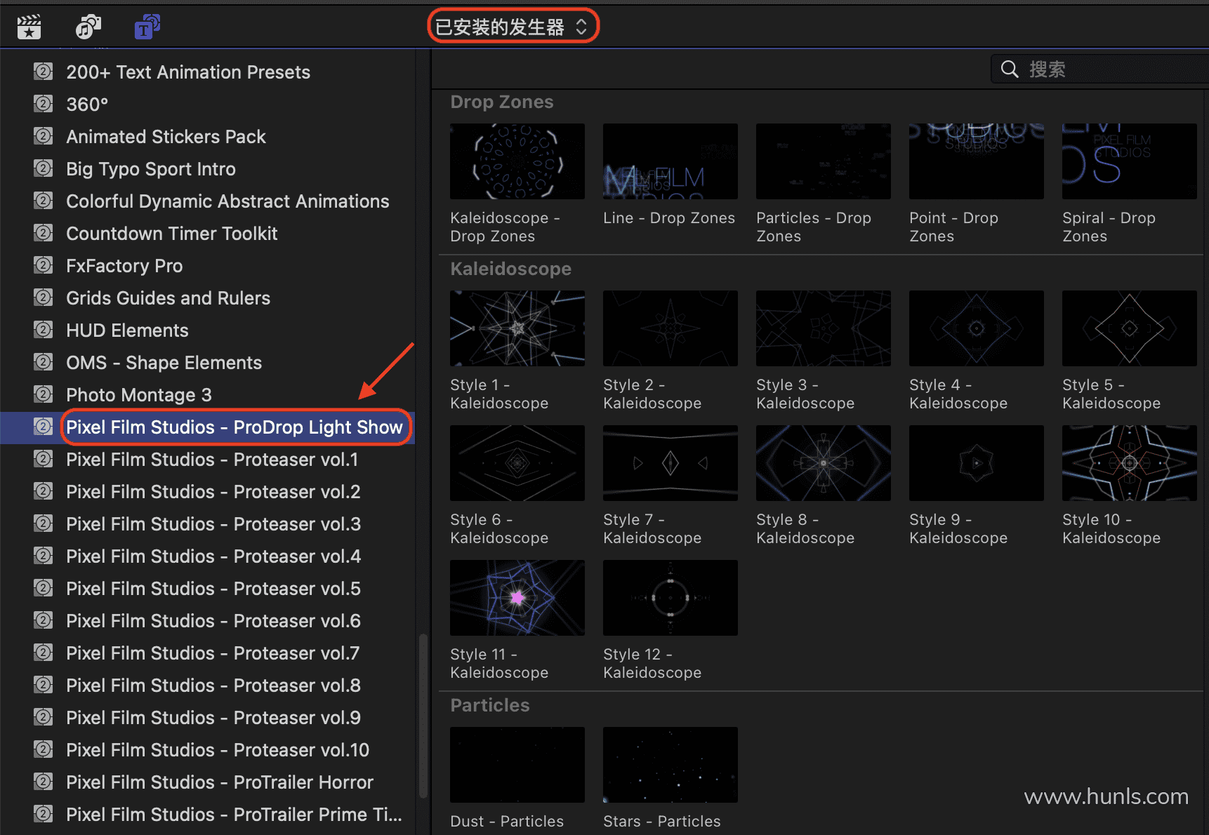The width and height of the screenshot is (1209, 835).
Task: Click the Drop Zones section header
Action: (502, 102)
